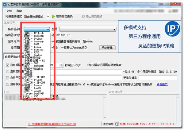Image resolution: width=184 pixels, height=130 pixels.
Task: Pick 维盟 - WayOS entry
Action: 33,88
